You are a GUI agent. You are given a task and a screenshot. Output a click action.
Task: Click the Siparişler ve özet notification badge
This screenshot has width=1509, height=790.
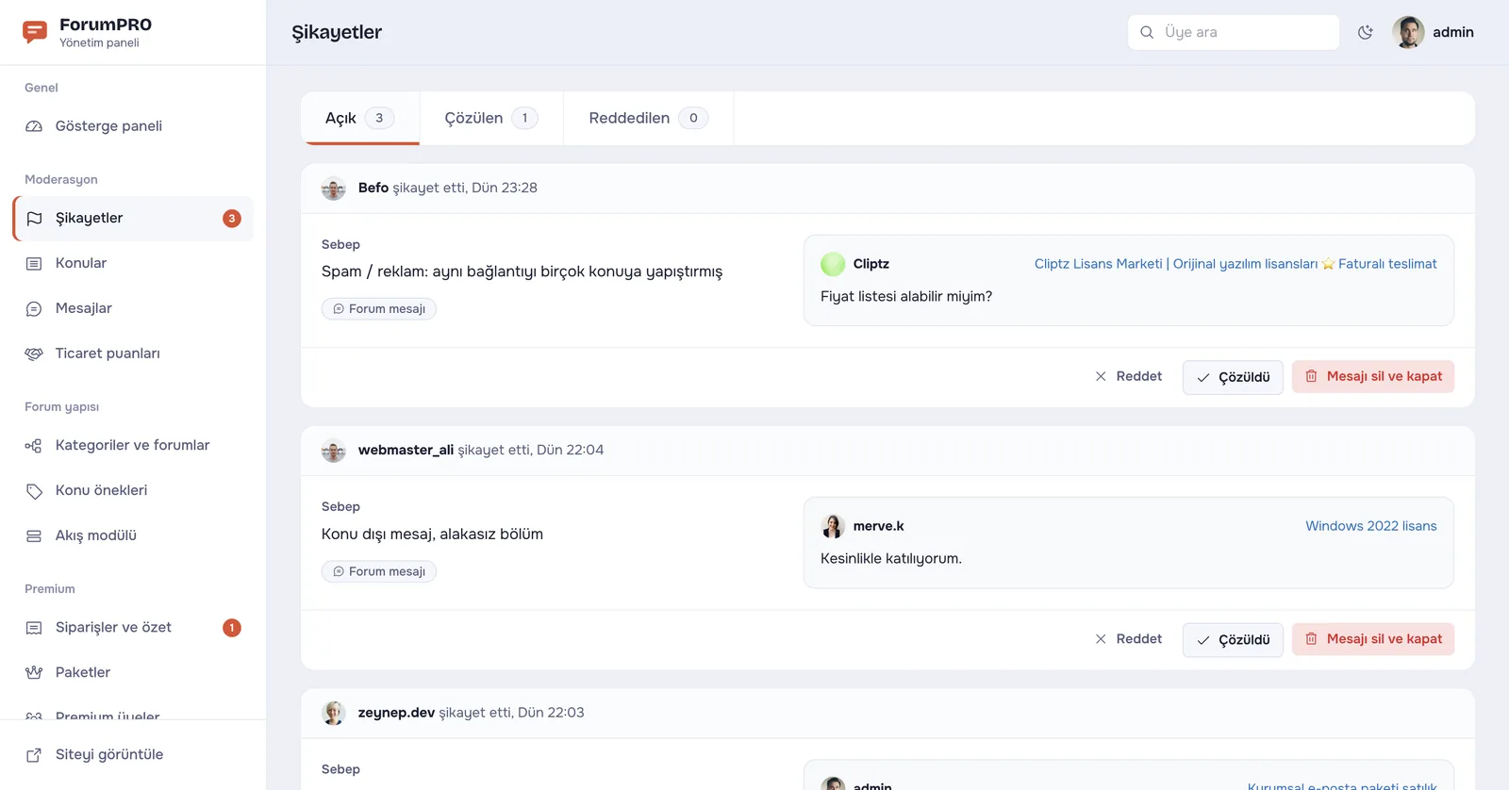click(x=232, y=628)
